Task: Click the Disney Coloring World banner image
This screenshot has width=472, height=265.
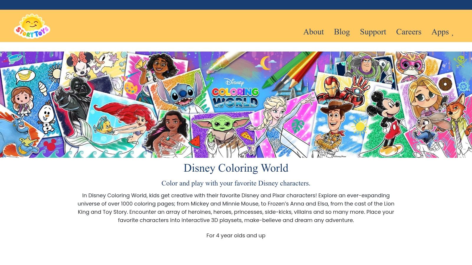Action: [236, 105]
